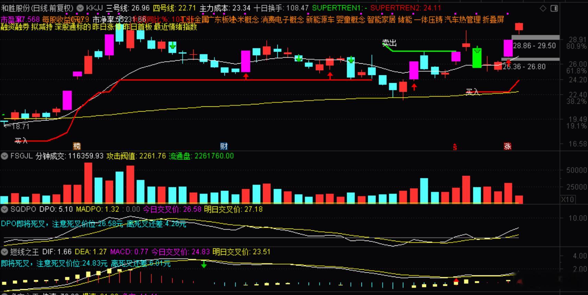588x295 pixels.
Task: Click the 十日换手: 108.47 value
Action: (x=281, y=8)
